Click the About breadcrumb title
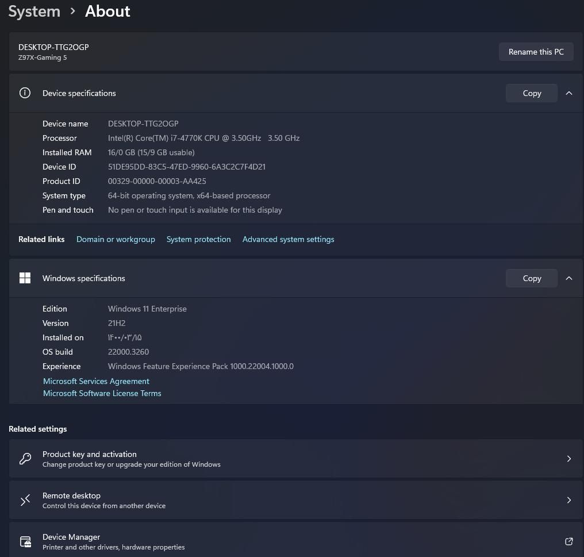 [107, 11]
